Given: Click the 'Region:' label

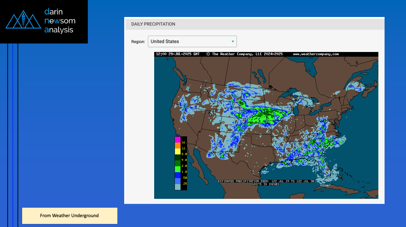Looking at the screenshot, I should 138,42.
